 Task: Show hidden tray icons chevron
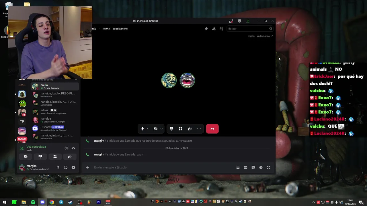tap(313, 202)
